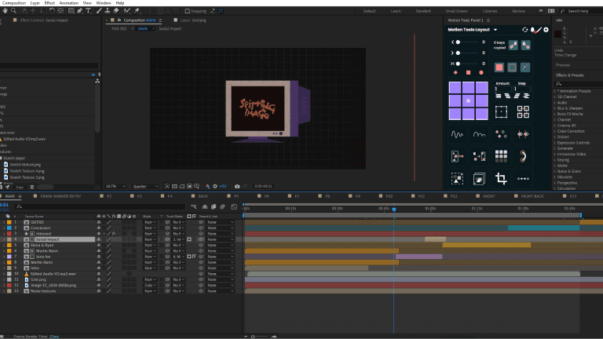The height and width of the screenshot is (339, 603).
Task: Switch to the Learn workspace
Action: pyautogui.click(x=395, y=12)
